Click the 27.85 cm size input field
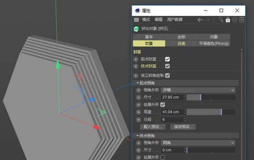 point(172,97)
